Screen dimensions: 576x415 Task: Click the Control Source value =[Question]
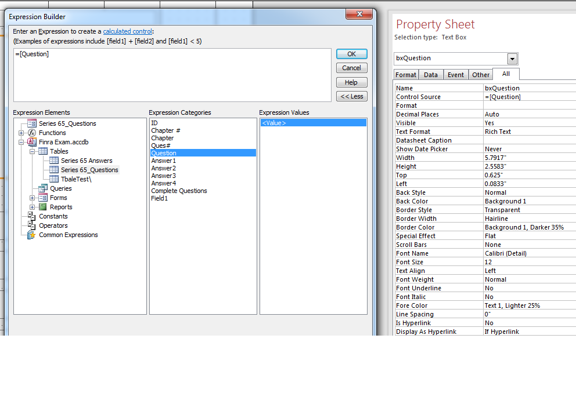click(530, 97)
